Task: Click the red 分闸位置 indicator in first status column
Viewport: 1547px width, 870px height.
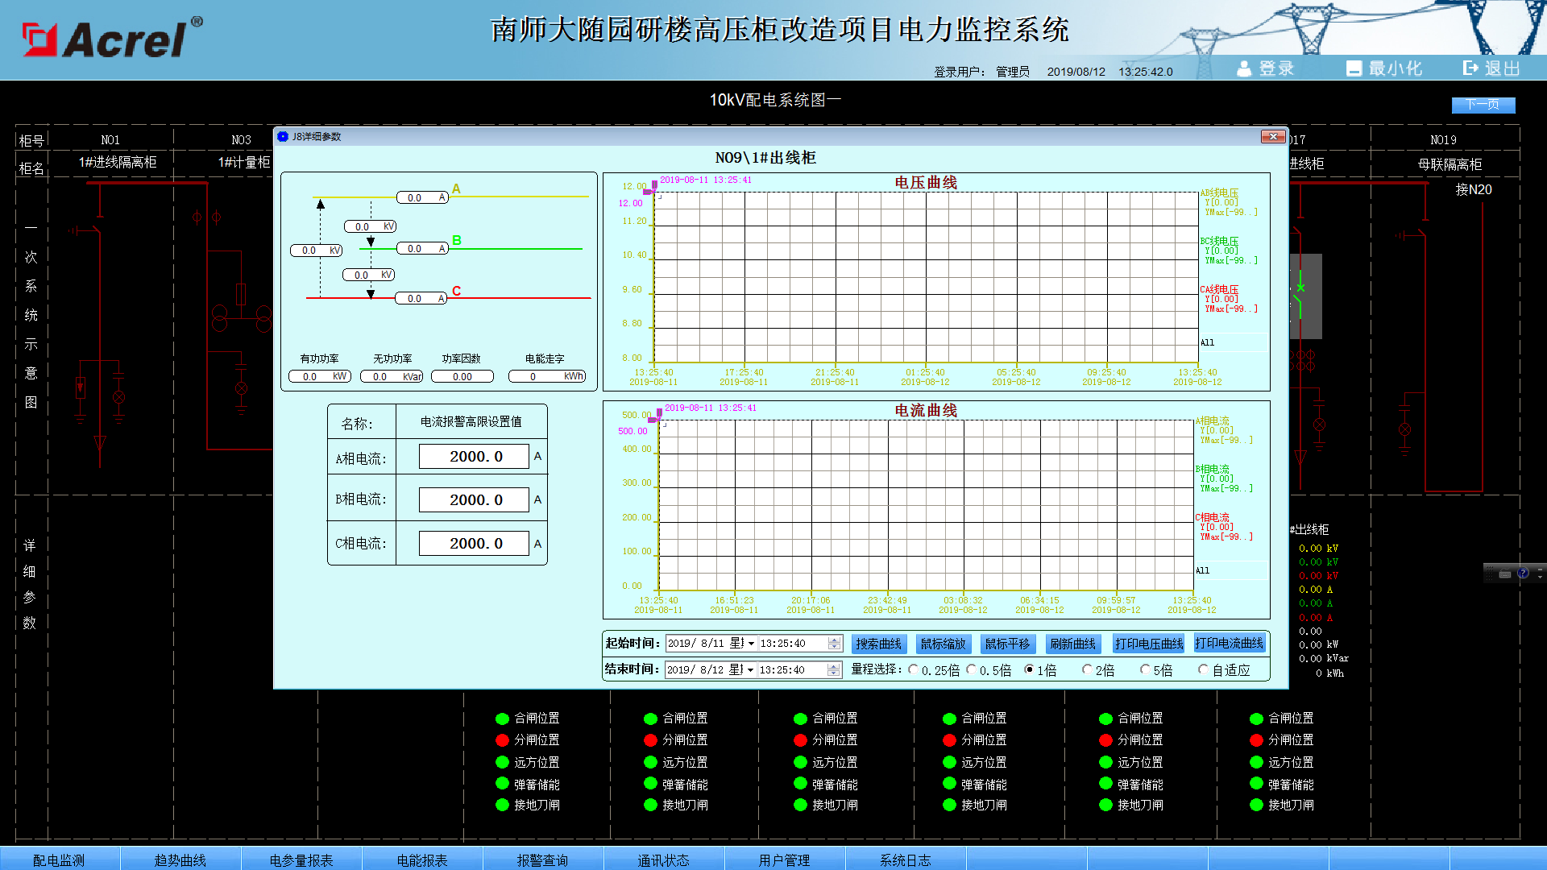Action: click(502, 740)
